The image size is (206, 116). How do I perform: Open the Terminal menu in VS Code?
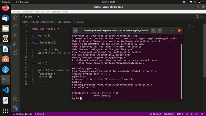(x=56, y=12)
